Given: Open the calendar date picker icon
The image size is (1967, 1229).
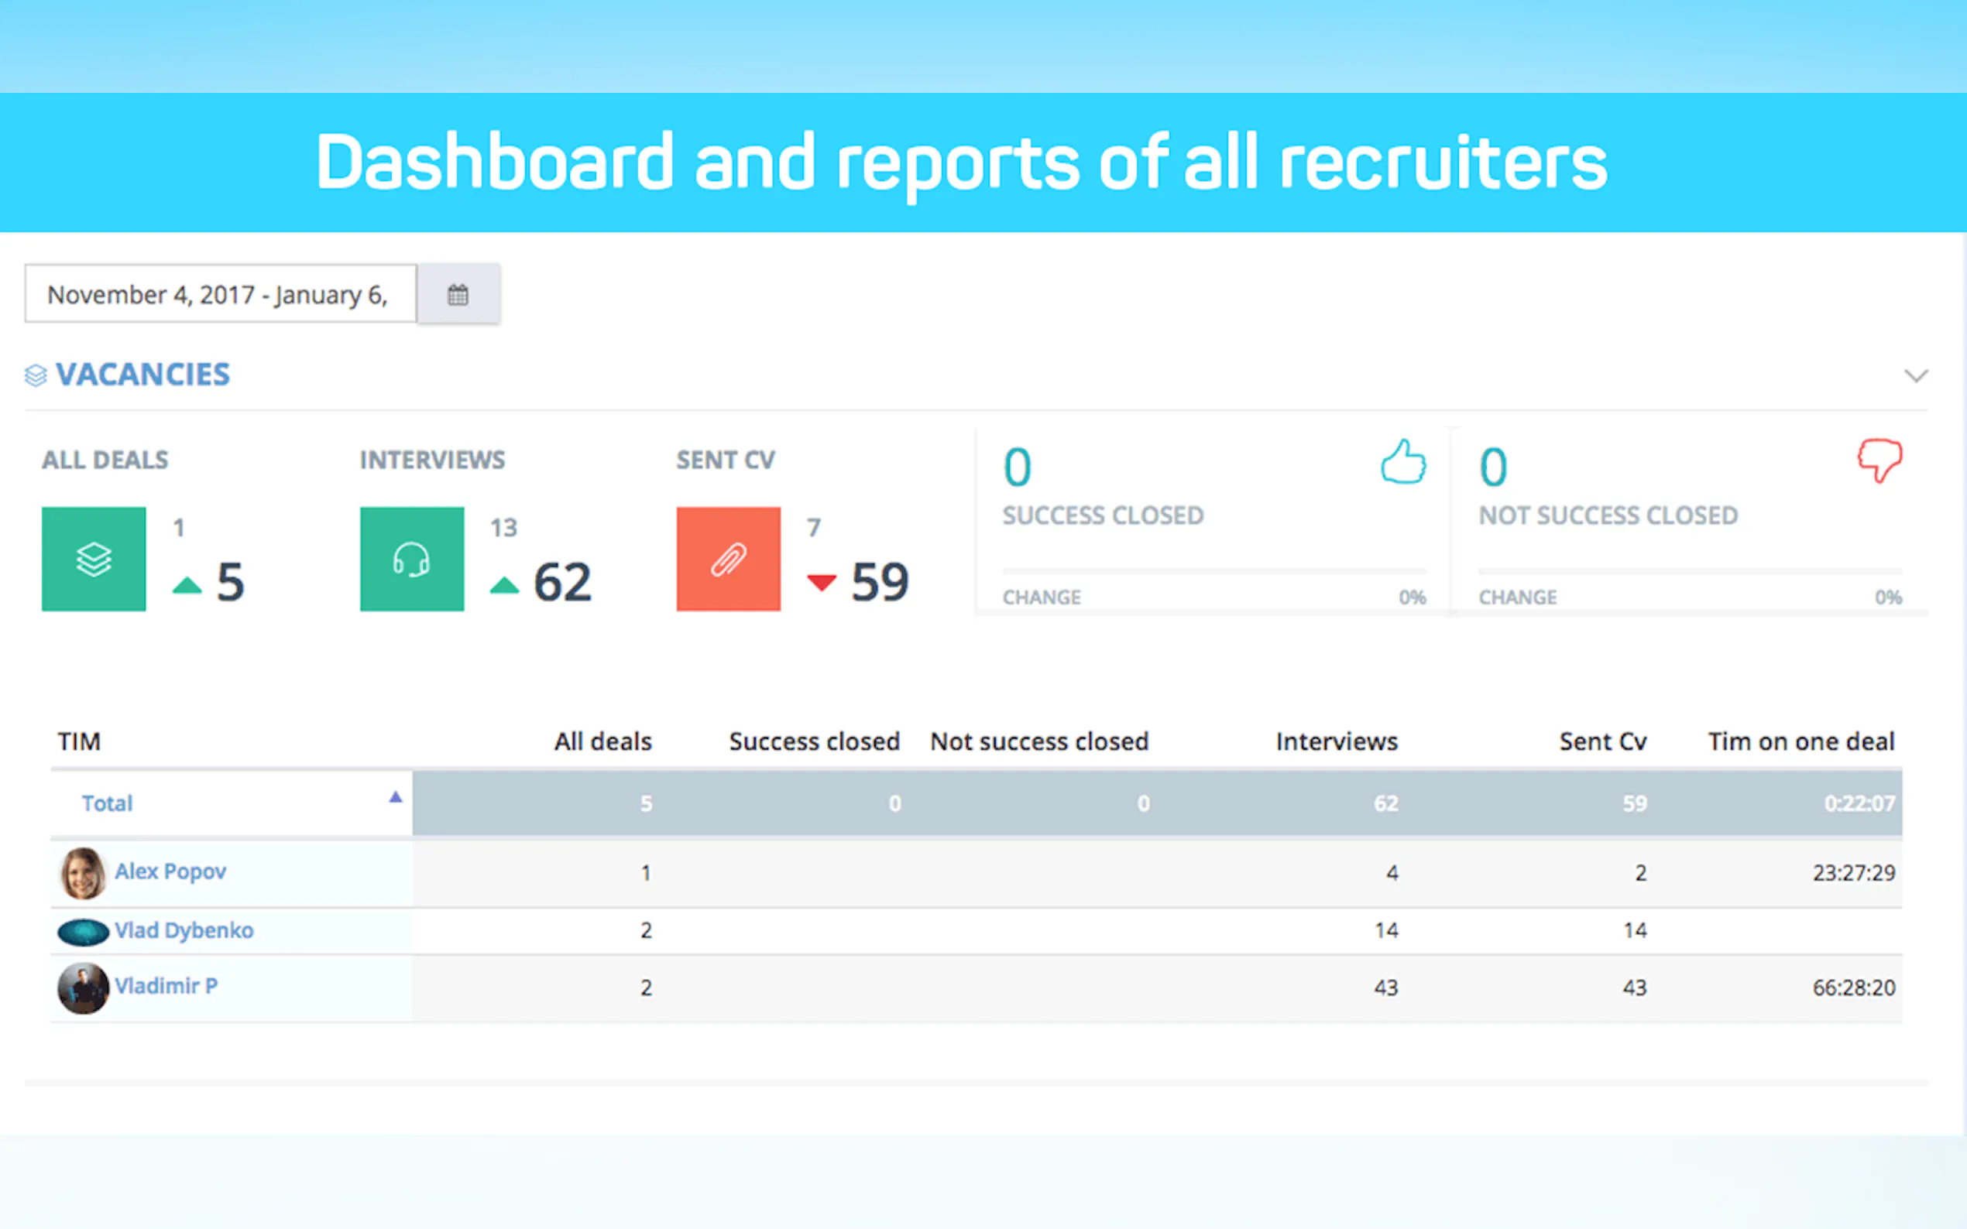Looking at the screenshot, I should tap(458, 294).
